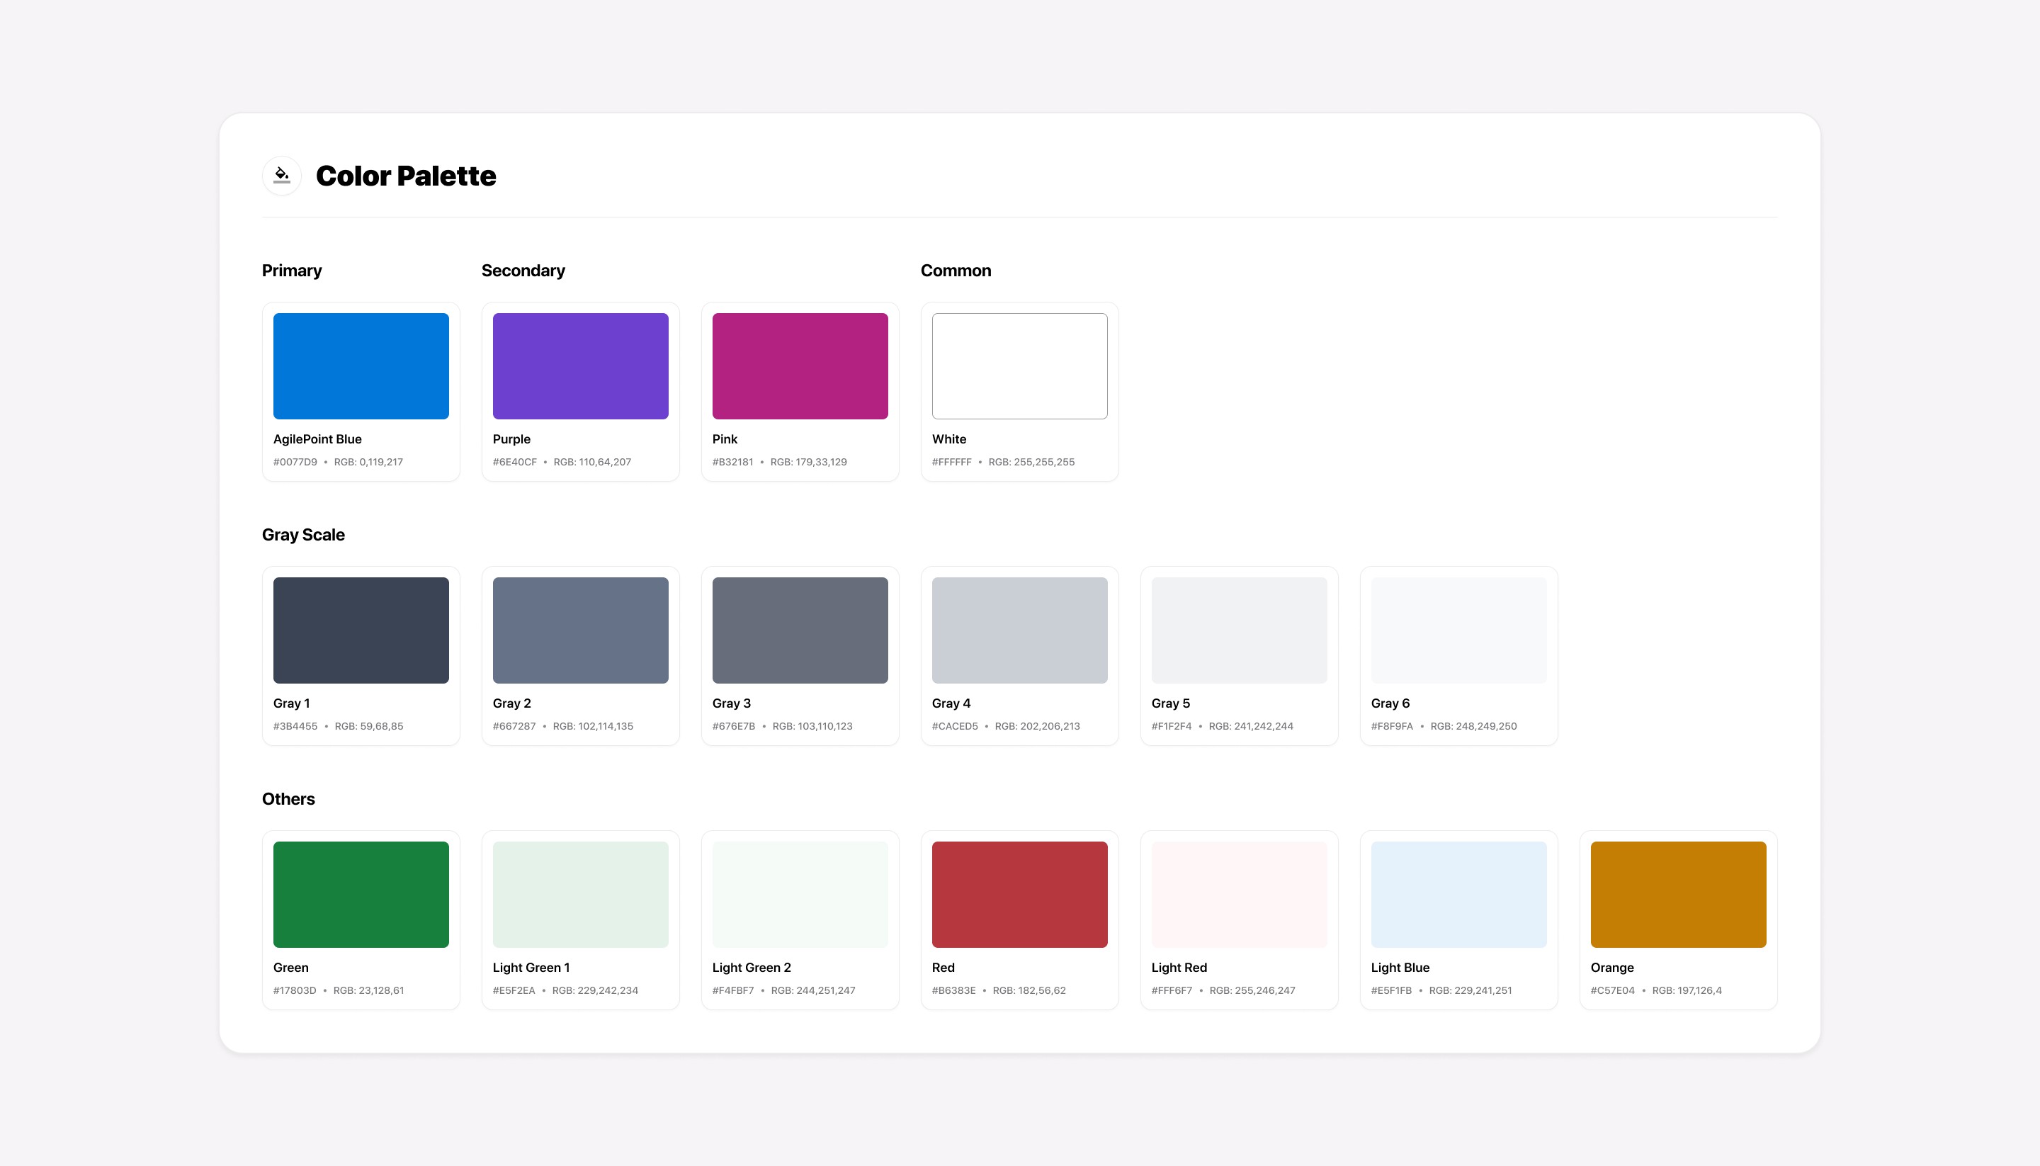
Task: Select the Gray 3 color swatch
Action: coord(800,630)
